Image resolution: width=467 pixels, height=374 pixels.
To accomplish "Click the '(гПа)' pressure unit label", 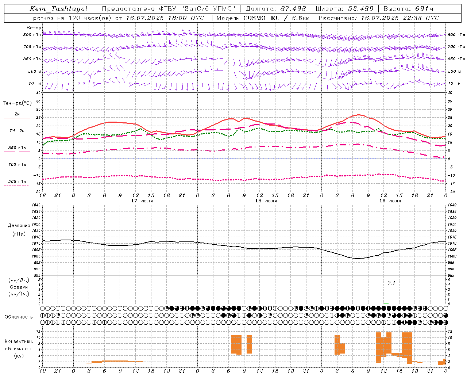I will tap(19, 234).
